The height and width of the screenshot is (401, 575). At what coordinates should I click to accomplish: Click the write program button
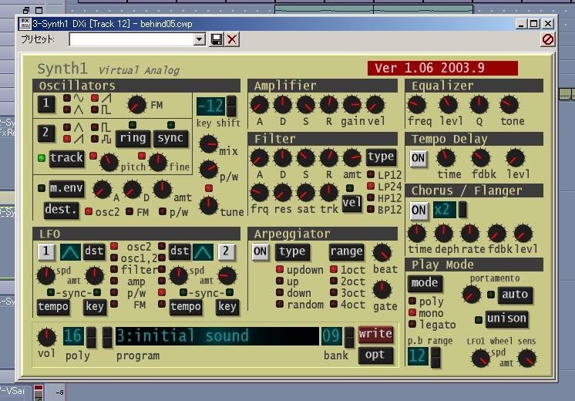[375, 334]
